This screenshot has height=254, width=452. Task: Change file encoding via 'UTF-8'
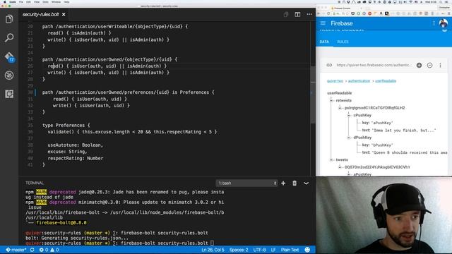coord(259,250)
